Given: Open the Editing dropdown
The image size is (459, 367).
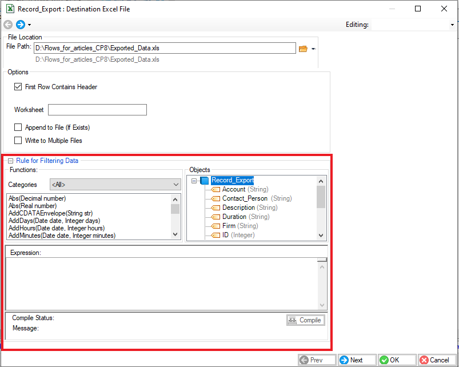Looking at the screenshot, I should [452, 25].
